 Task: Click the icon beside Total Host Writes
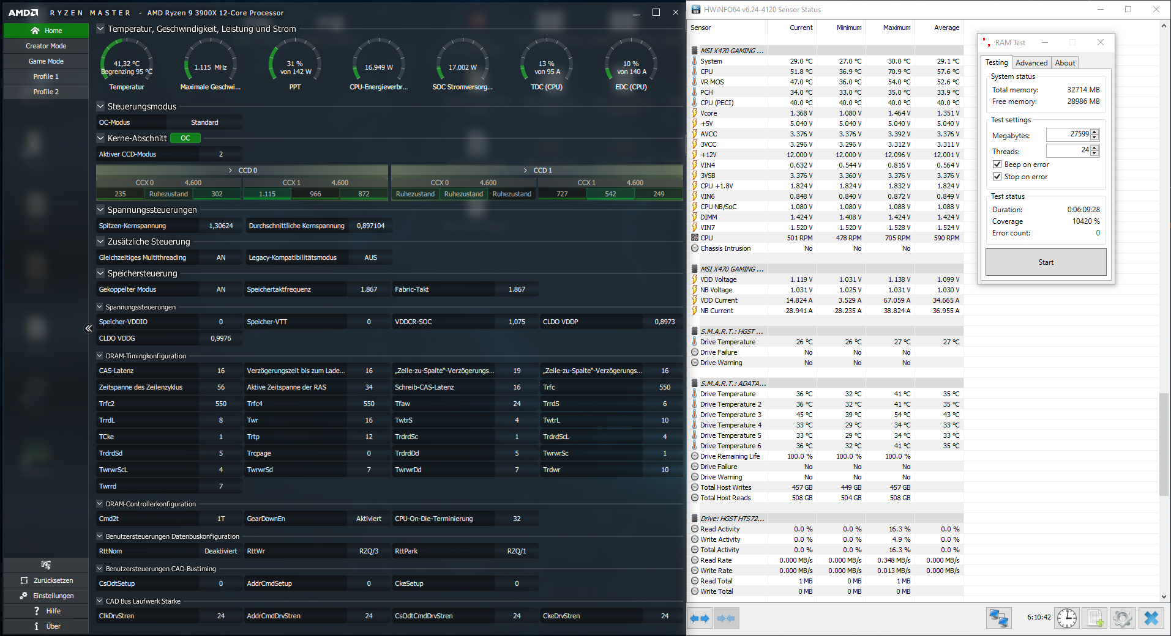point(694,487)
